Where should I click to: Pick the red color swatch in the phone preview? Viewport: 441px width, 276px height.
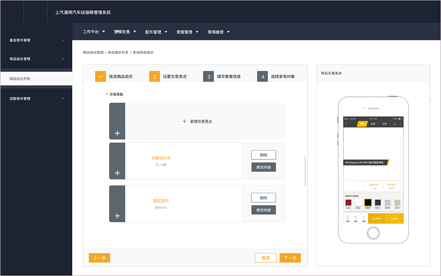(x=348, y=203)
